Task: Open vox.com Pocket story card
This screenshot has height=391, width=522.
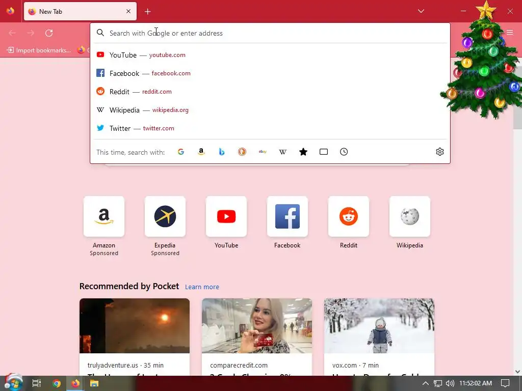Action: pos(379,337)
